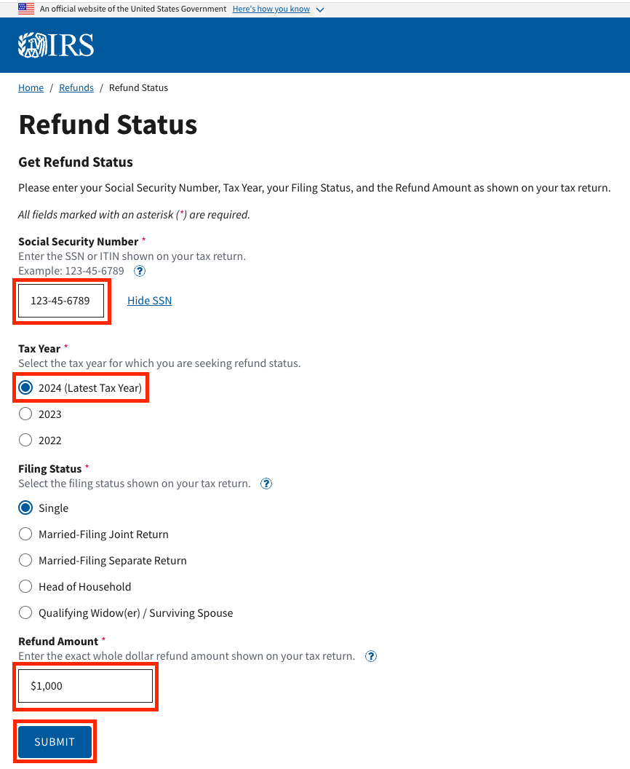Click the IRS logo in header
The width and height of the screenshot is (630, 769).
[x=56, y=45]
